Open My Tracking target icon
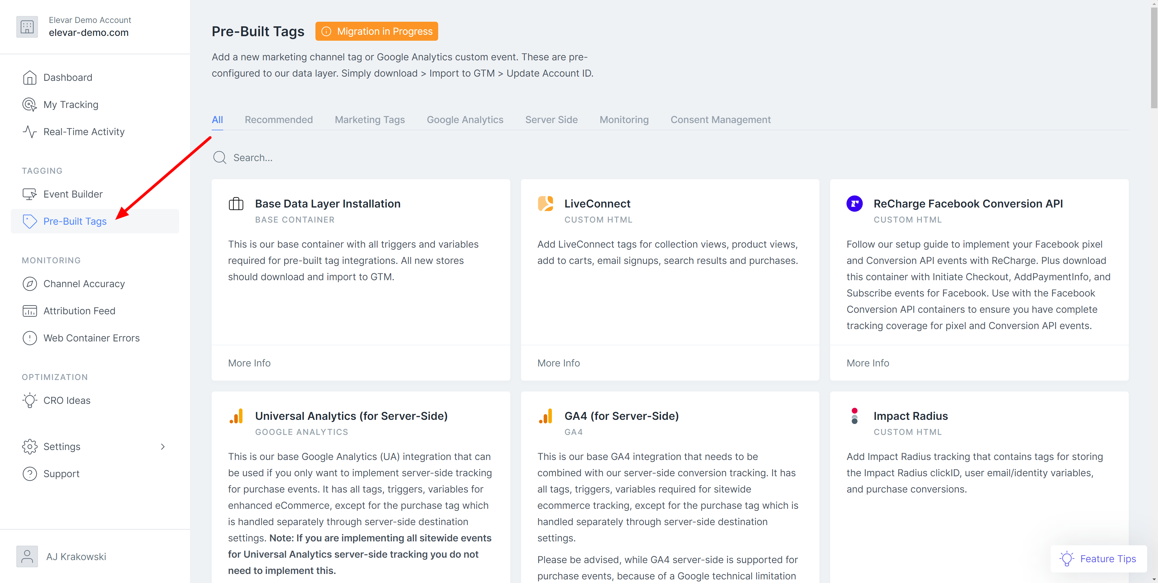Image resolution: width=1158 pixels, height=583 pixels. (x=30, y=104)
